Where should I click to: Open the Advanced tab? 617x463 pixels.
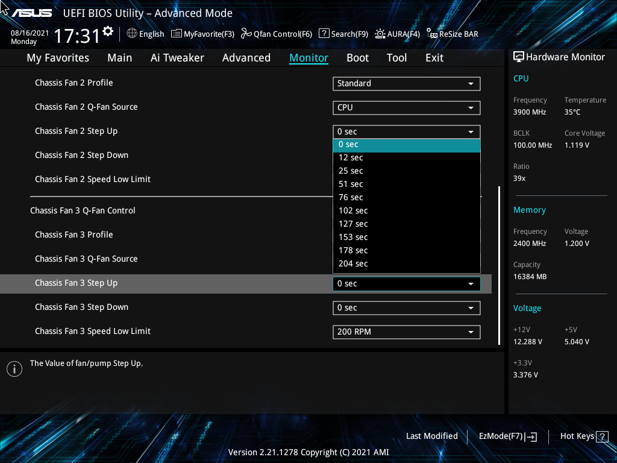point(246,58)
